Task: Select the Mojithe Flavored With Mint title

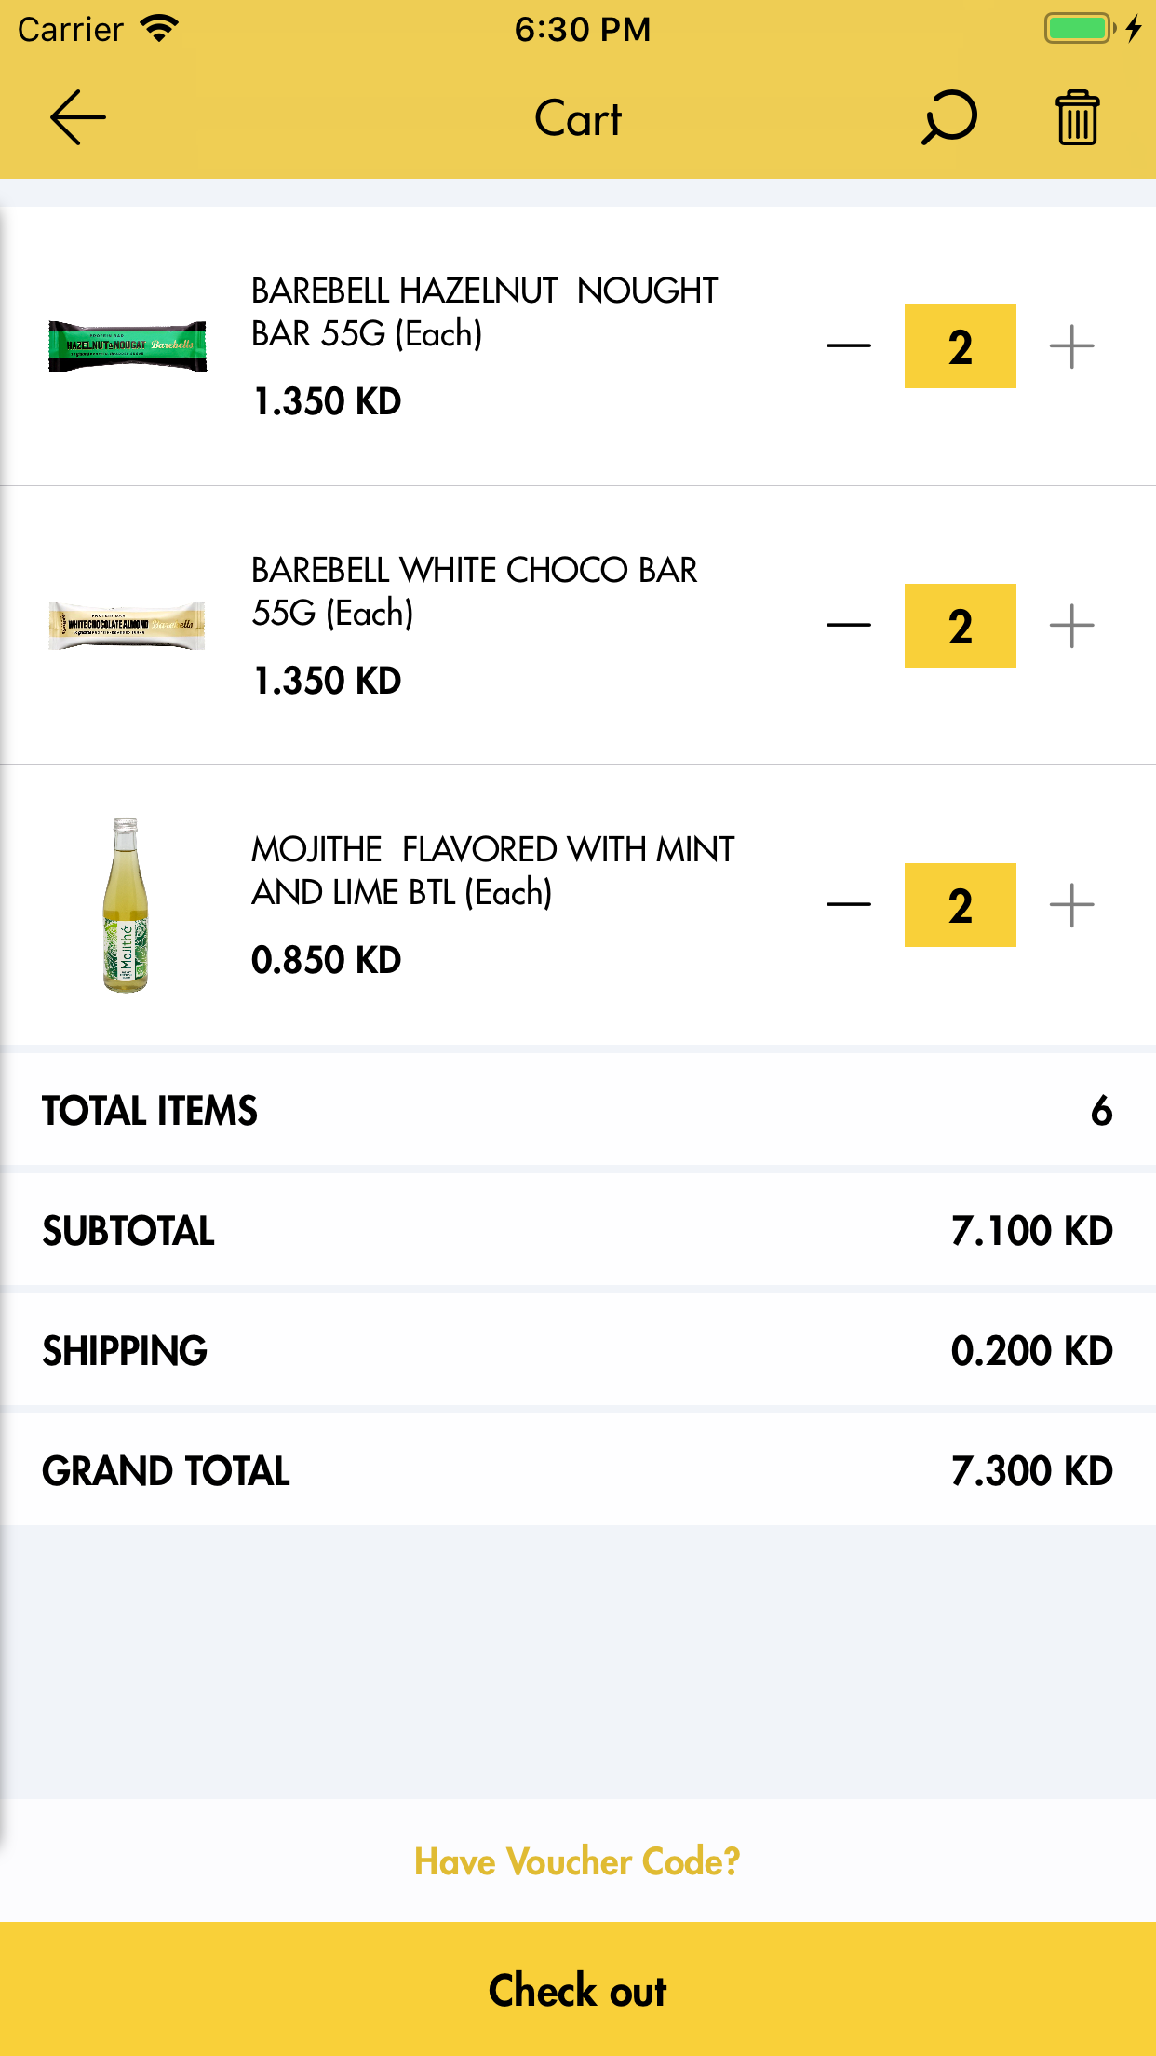Action: pyautogui.click(x=493, y=871)
